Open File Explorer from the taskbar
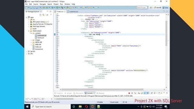 click(80, 107)
